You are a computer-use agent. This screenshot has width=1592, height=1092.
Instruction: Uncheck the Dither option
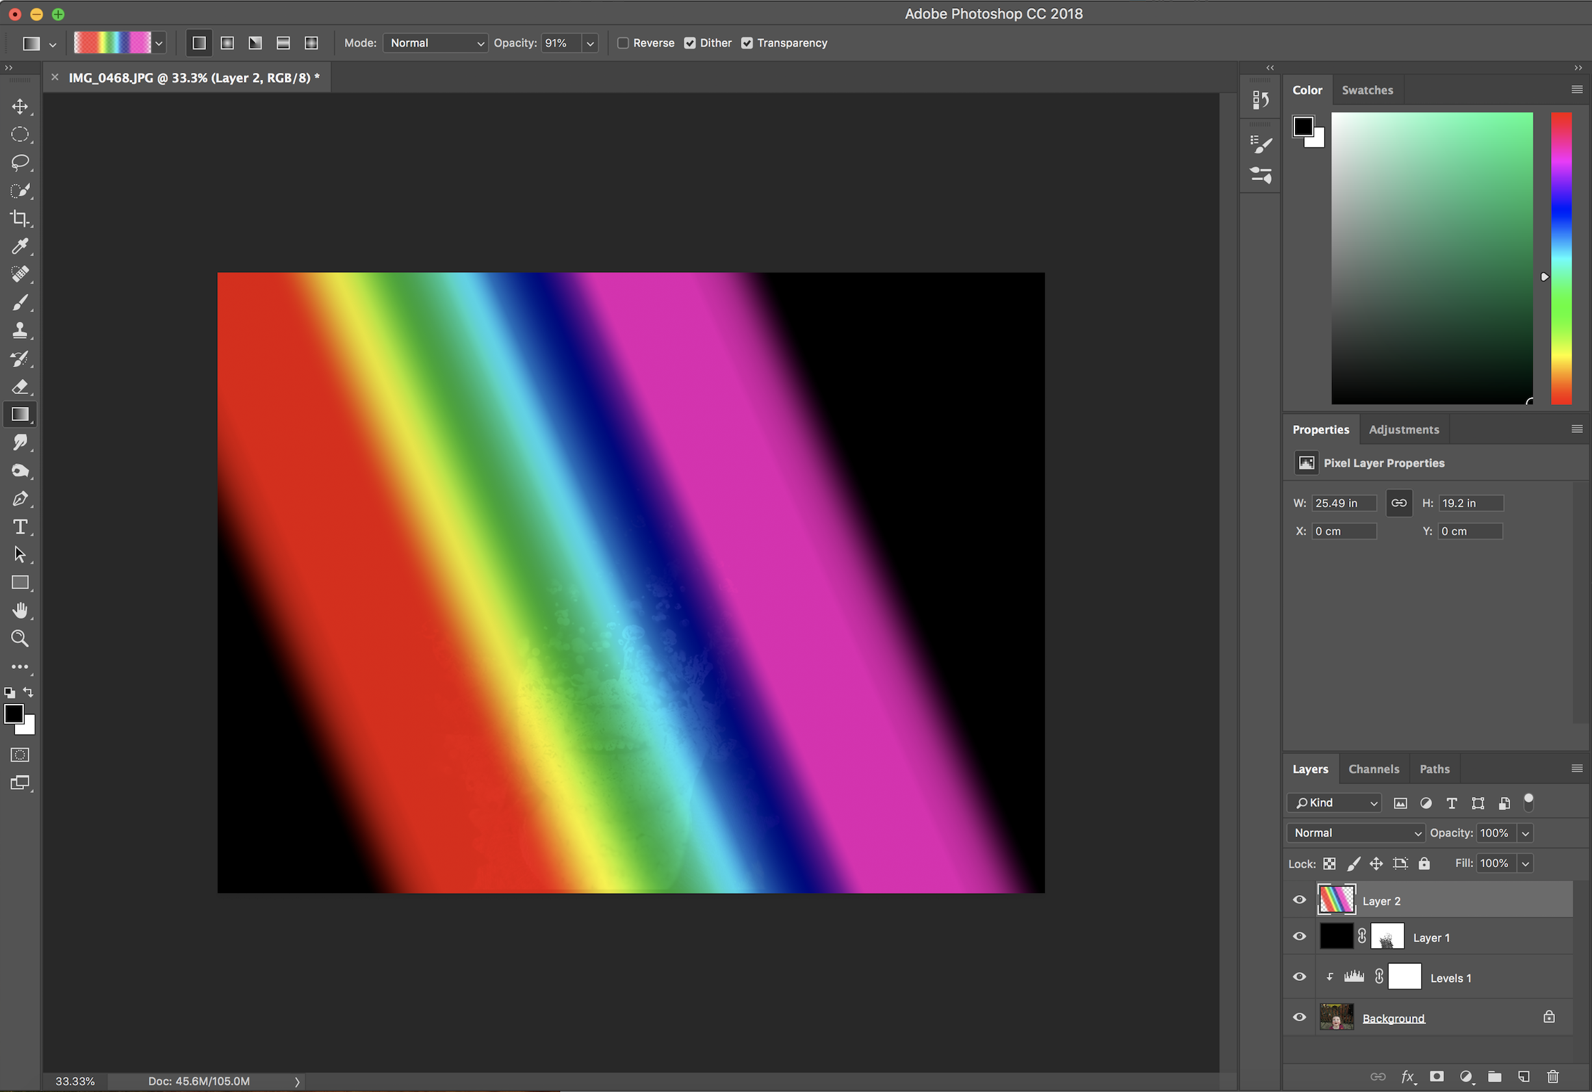point(690,43)
